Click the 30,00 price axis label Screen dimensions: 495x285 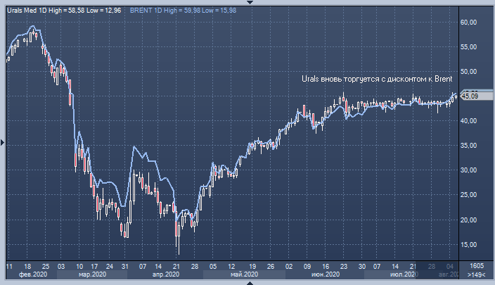tap(470, 170)
